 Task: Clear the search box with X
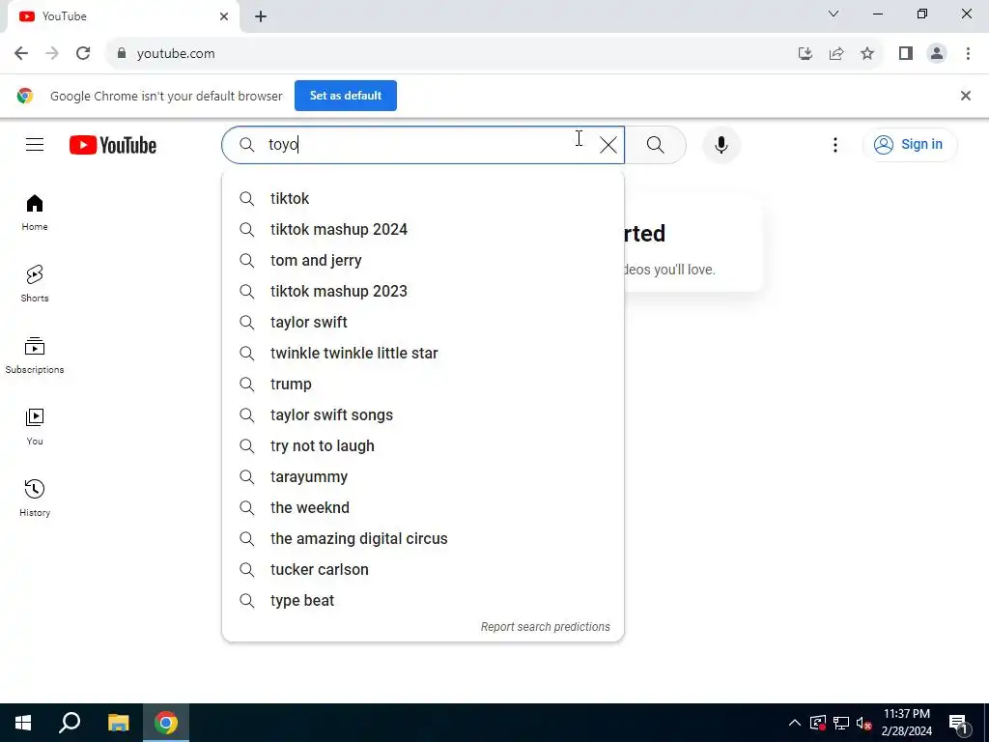tap(608, 145)
